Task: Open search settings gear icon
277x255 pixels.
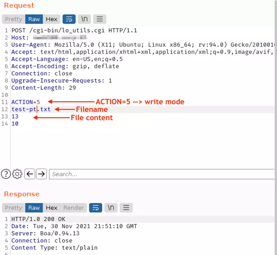Action: click(x=17, y=174)
